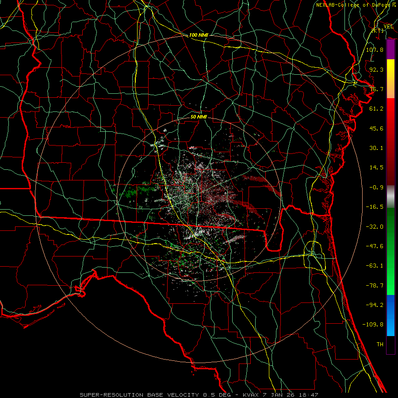
Task: Click the 92.3 velocity scale value
Action: click(x=376, y=69)
